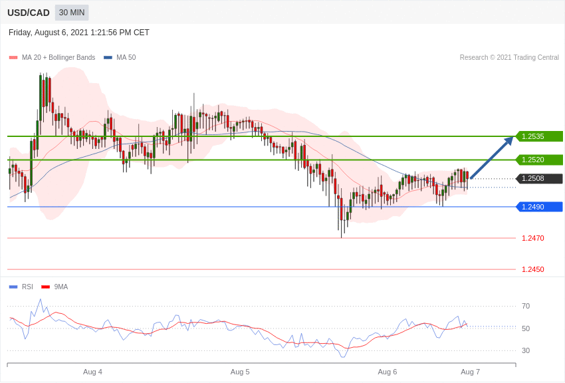The height and width of the screenshot is (383, 565).
Task: Click the 1.2535 resistance price tag
Action: [x=540, y=136]
